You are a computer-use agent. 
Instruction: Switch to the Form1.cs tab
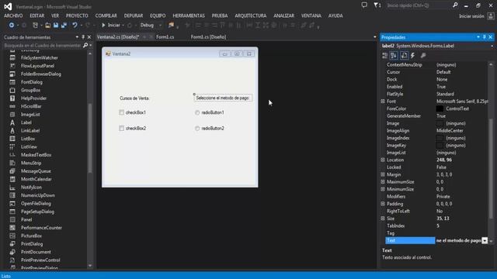coord(165,37)
